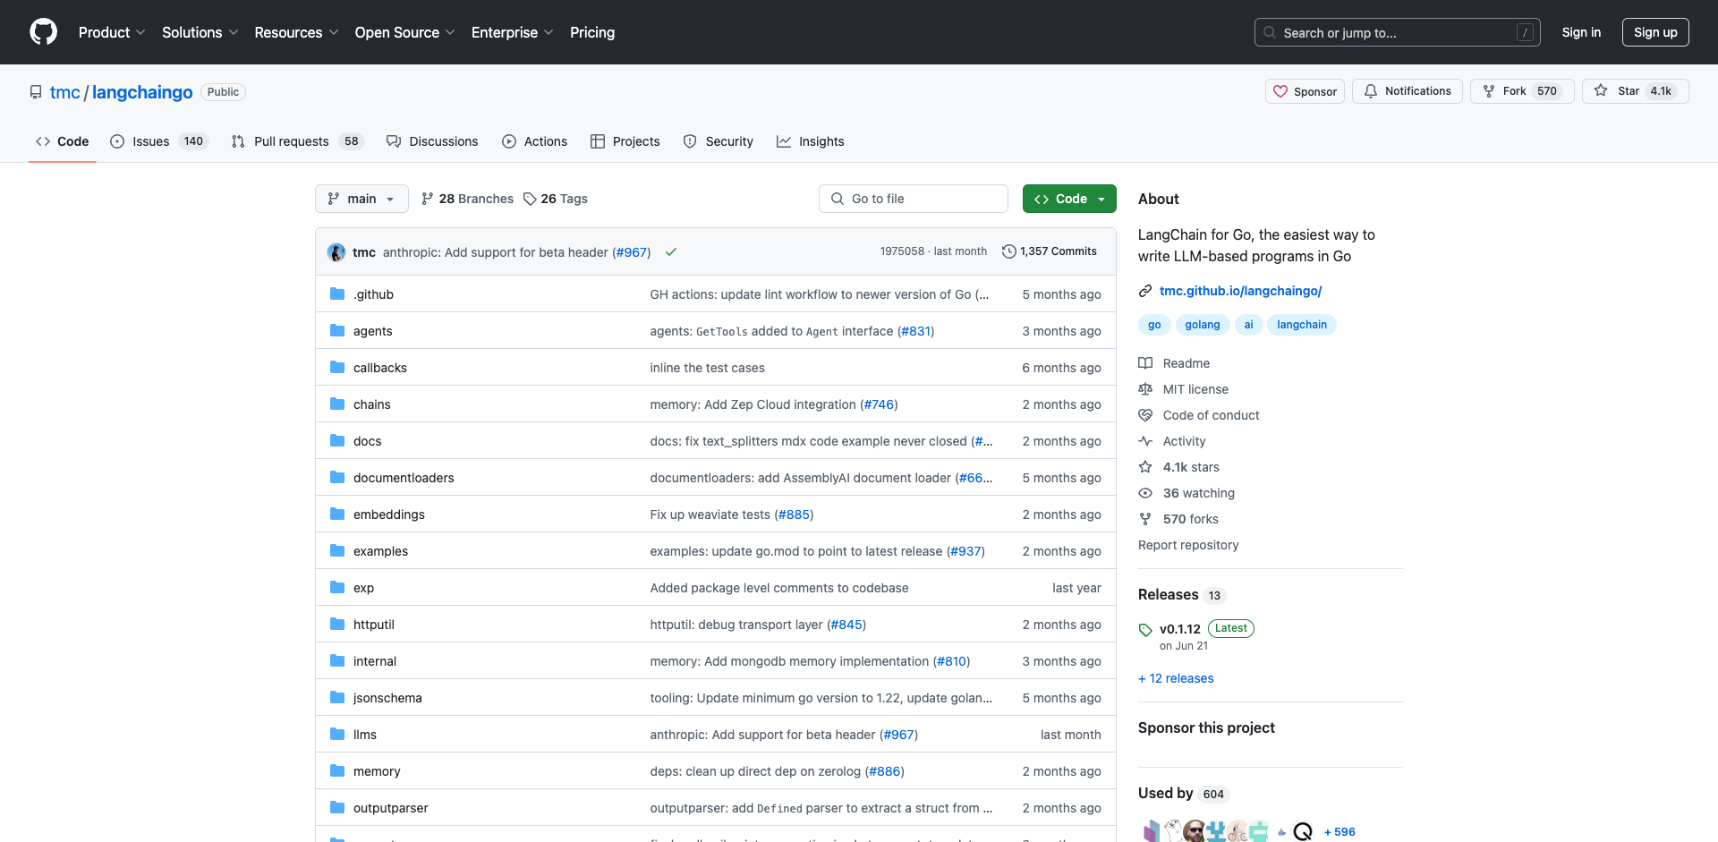The width and height of the screenshot is (1718, 842).
Task: Open the callbacks folder
Action: (x=379, y=368)
